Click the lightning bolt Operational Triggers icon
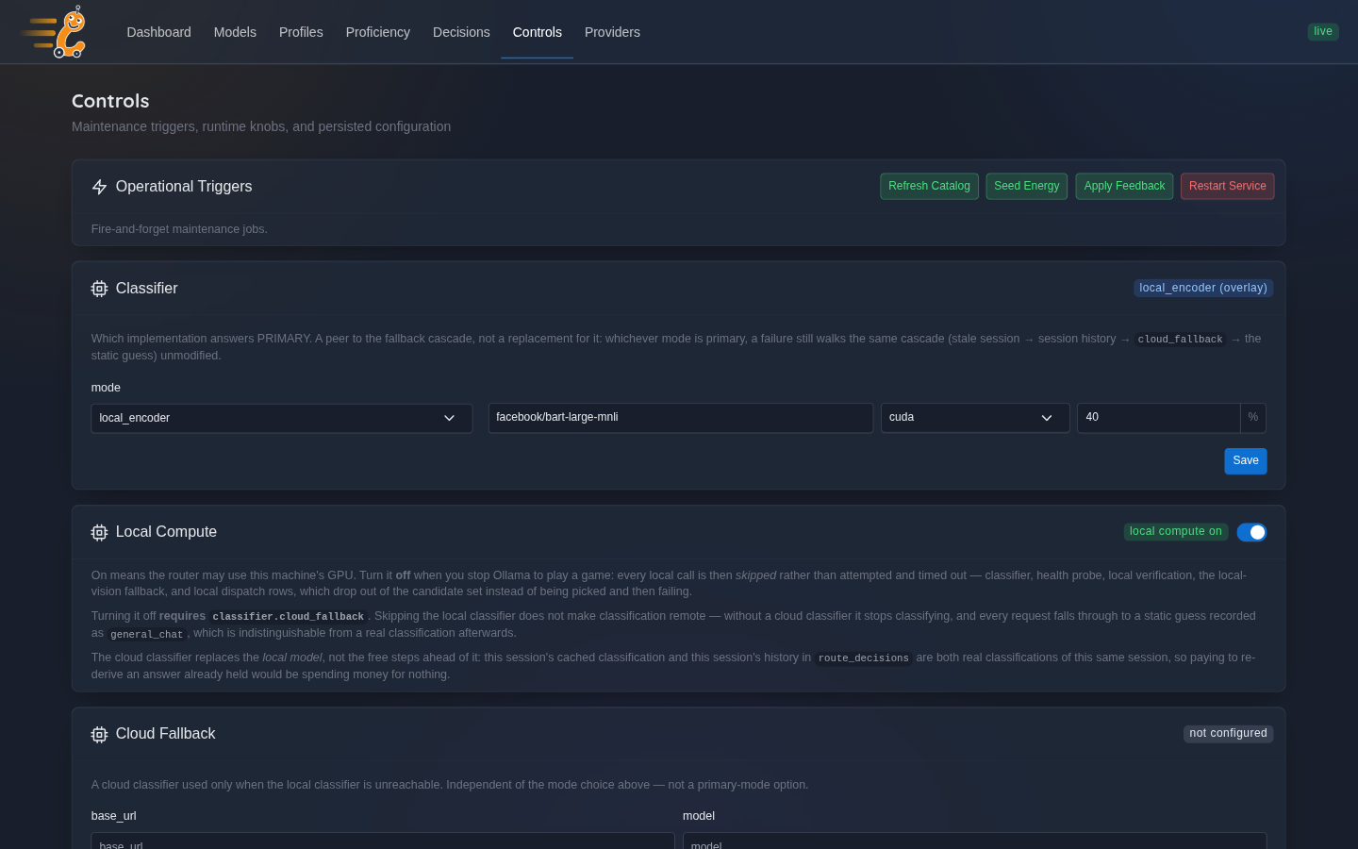Screen dimensions: 1358x849 coord(99,187)
